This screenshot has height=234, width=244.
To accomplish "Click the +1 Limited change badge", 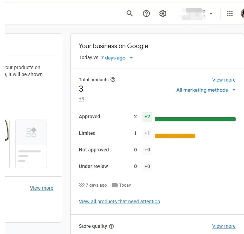I will [147, 133].
